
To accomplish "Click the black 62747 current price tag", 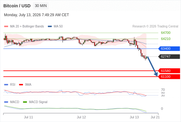I will 169,56.
